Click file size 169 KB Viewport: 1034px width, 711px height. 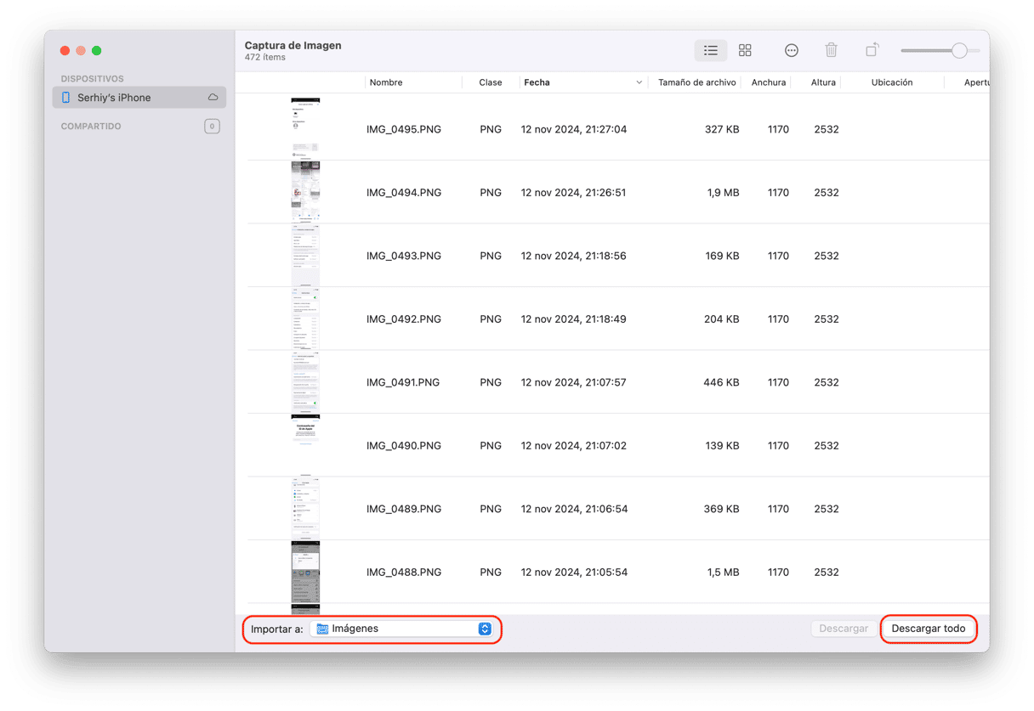(x=721, y=256)
